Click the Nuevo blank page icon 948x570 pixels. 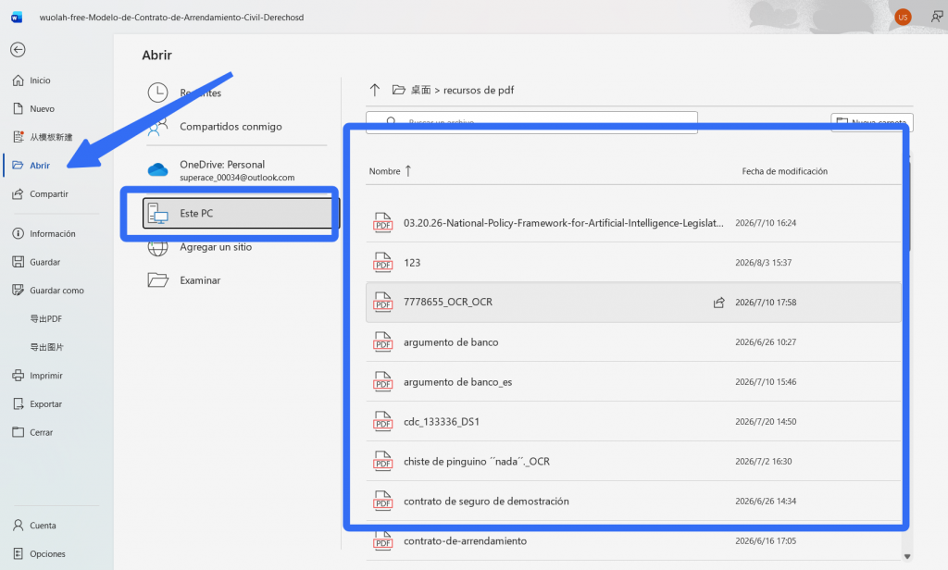[19, 109]
